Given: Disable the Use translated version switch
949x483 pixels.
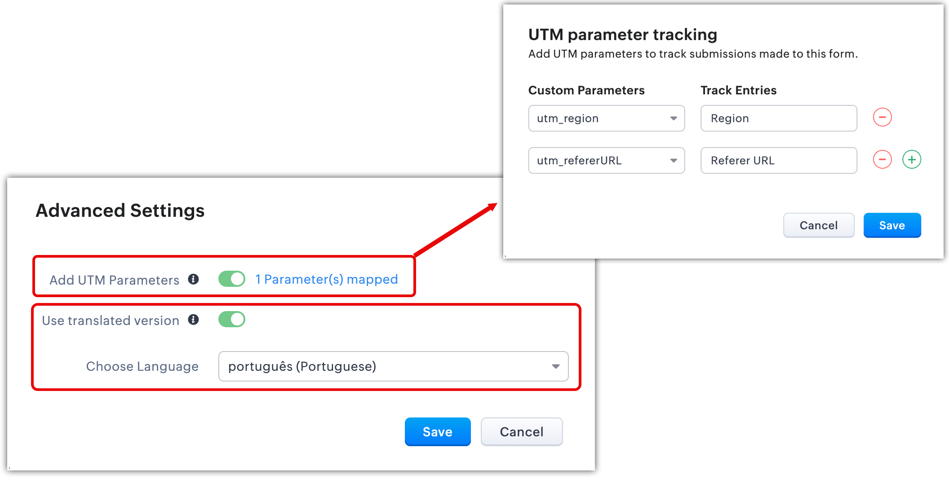Looking at the screenshot, I should (x=232, y=320).
